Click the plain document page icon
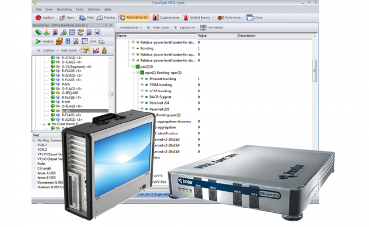The width and height of the screenshot is (369, 227). point(89,32)
